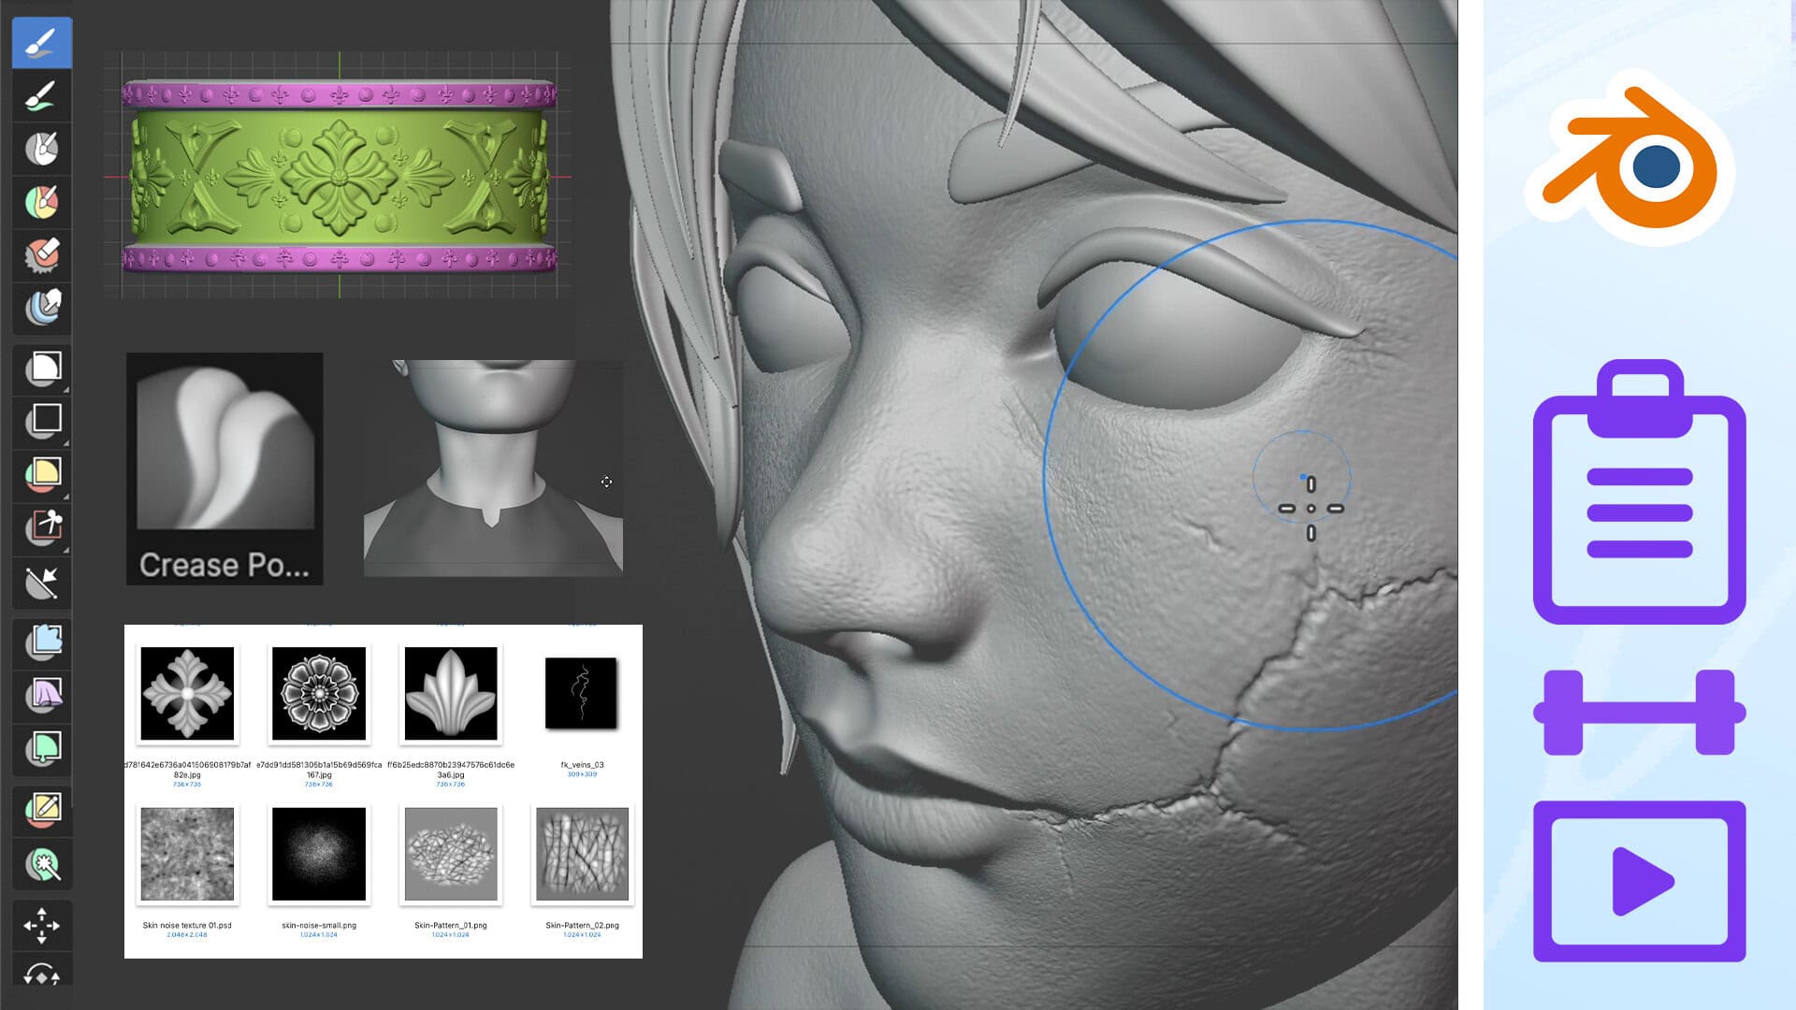Click the 'Skin-Pattern_02.png' file name
This screenshot has height=1010, width=1796.
582,926
